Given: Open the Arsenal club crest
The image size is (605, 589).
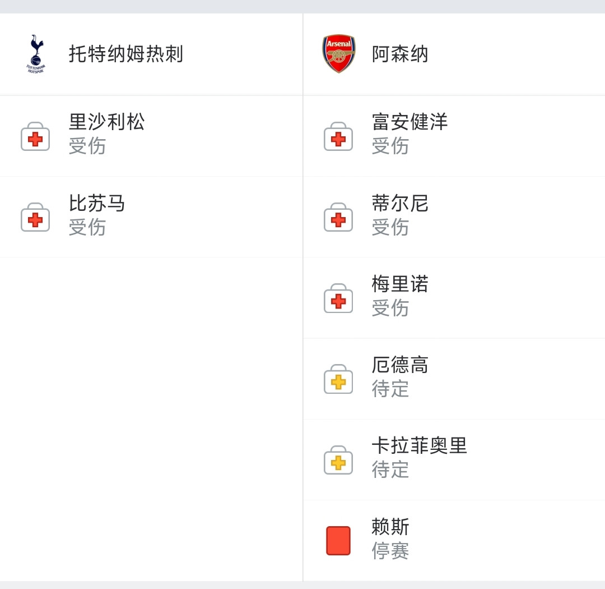Looking at the screenshot, I should [338, 54].
